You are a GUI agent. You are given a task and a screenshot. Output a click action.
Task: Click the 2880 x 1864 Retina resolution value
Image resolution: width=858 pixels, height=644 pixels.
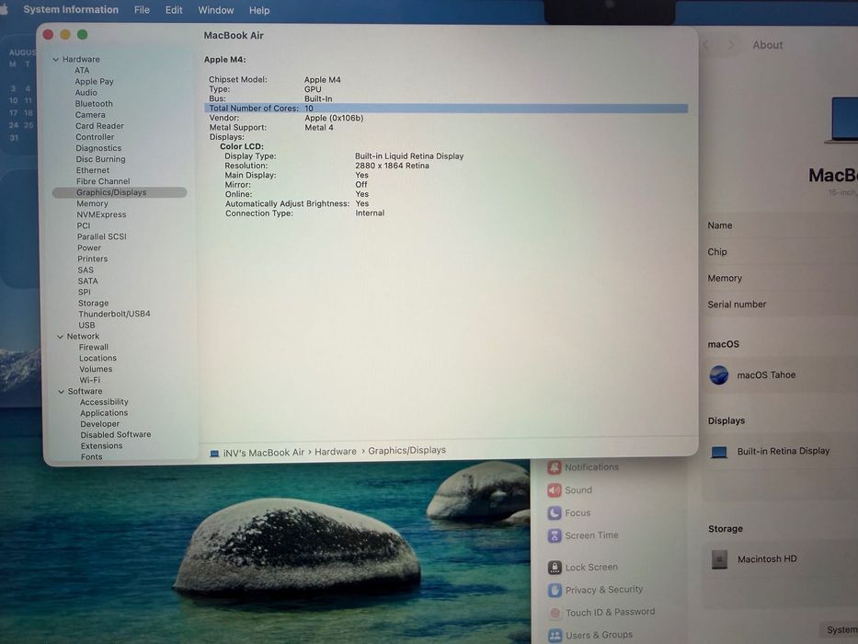click(x=392, y=166)
